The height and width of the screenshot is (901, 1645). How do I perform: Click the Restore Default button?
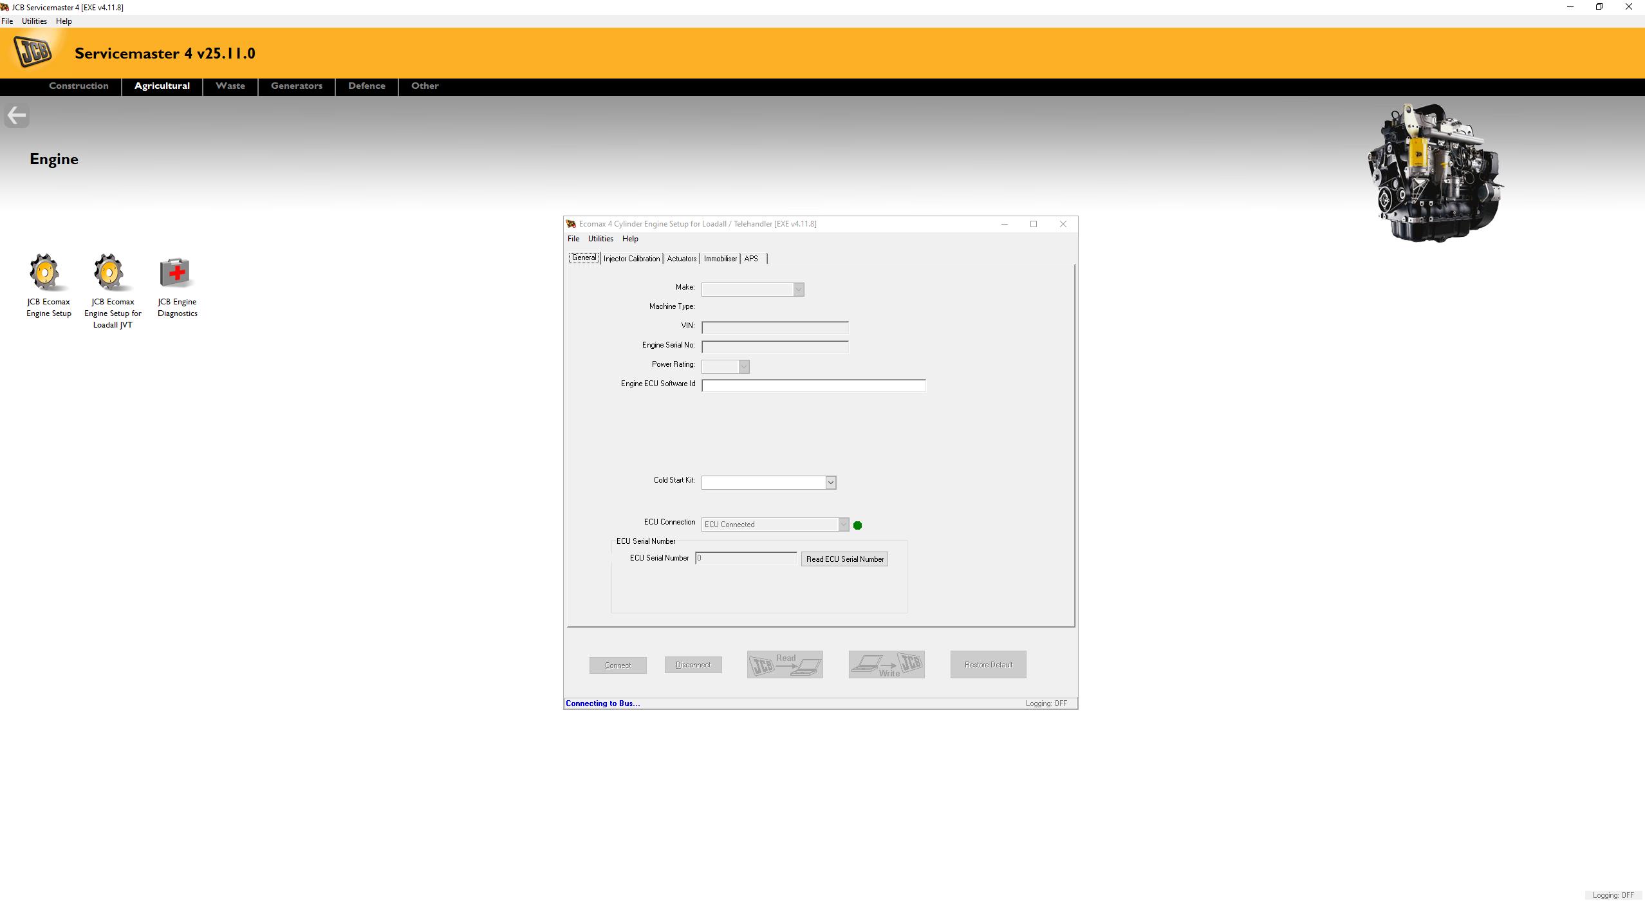[x=988, y=664]
